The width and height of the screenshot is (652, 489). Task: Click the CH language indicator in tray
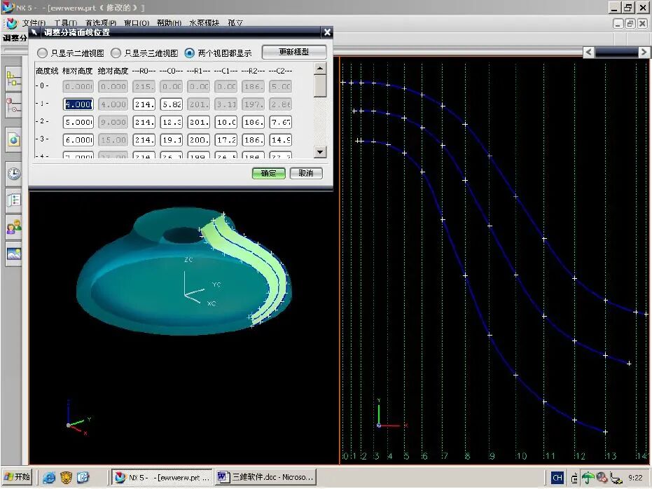pos(557,478)
